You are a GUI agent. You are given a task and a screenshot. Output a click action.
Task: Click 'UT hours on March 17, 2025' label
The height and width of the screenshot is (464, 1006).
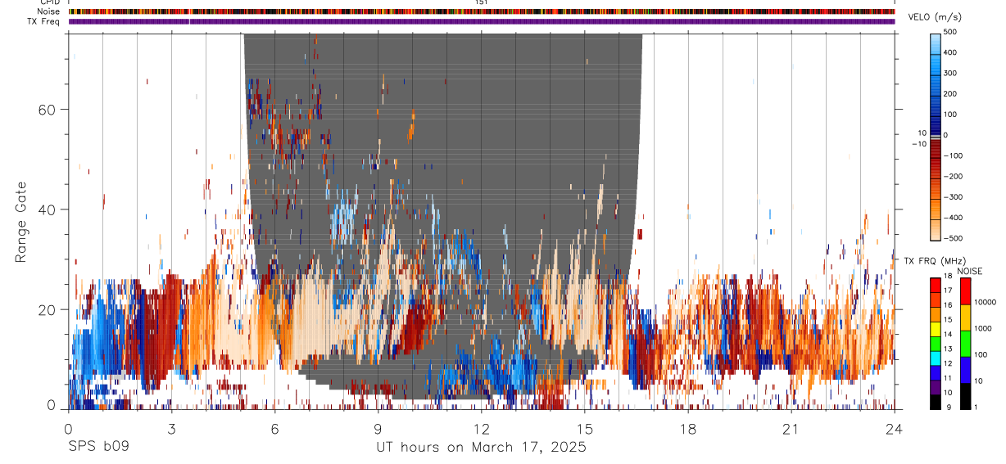coord(481,448)
